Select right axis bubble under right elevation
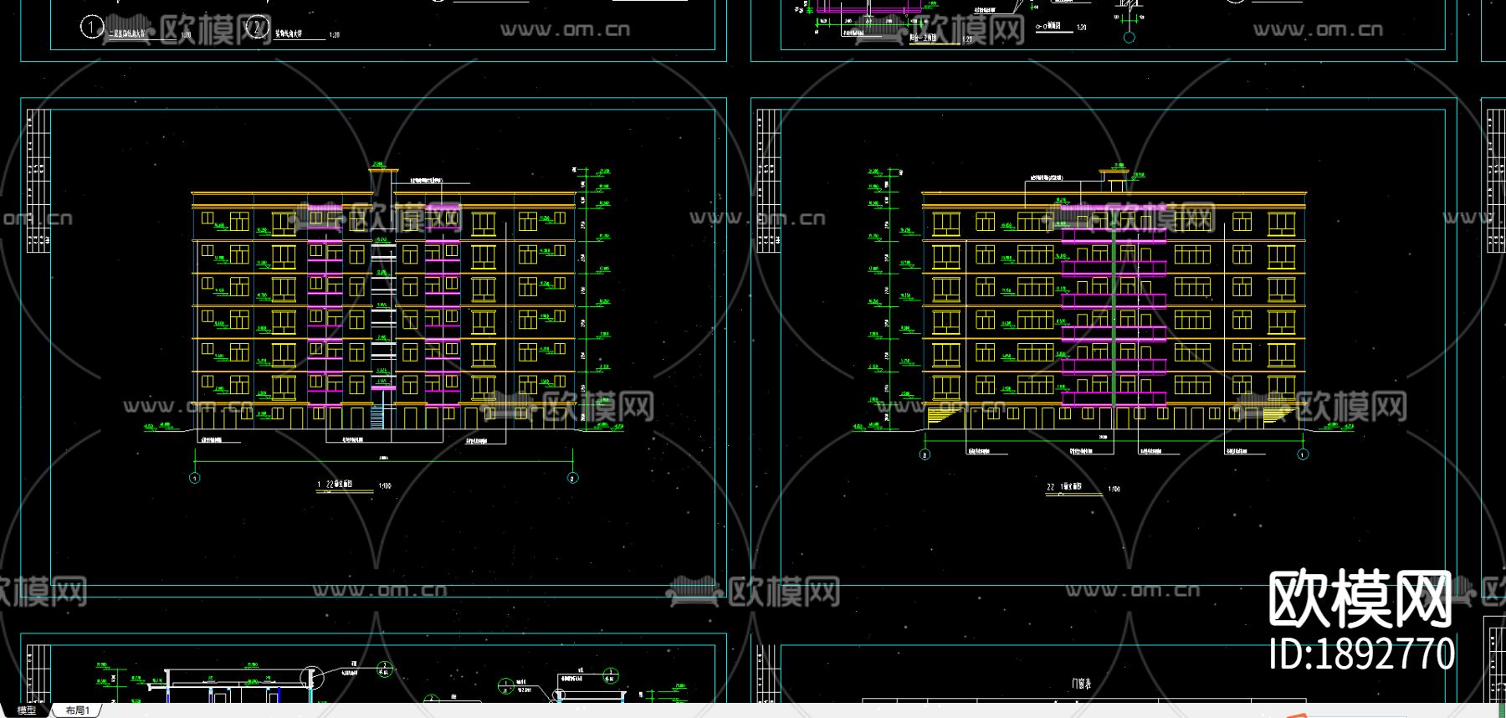The width and height of the screenshot is (1506, 718). (x=1303, y=454)
